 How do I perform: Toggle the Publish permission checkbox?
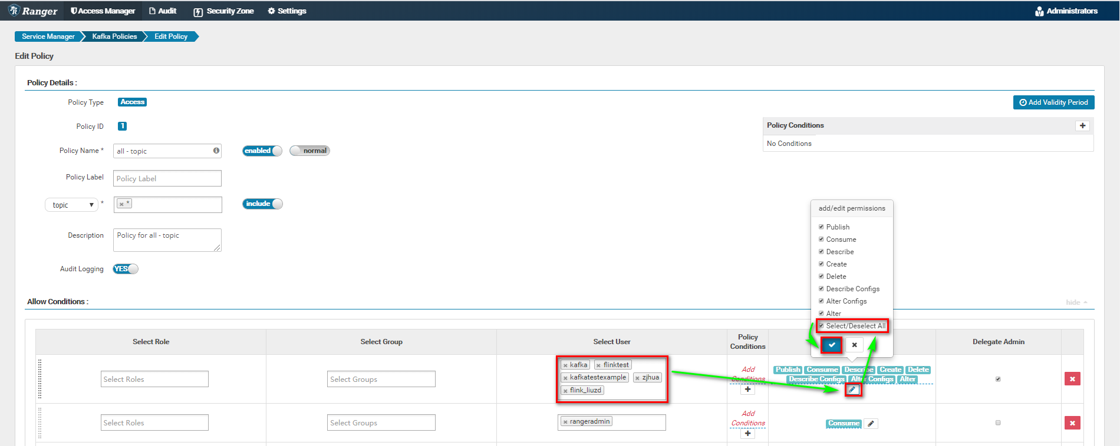[x=821, y=227]
